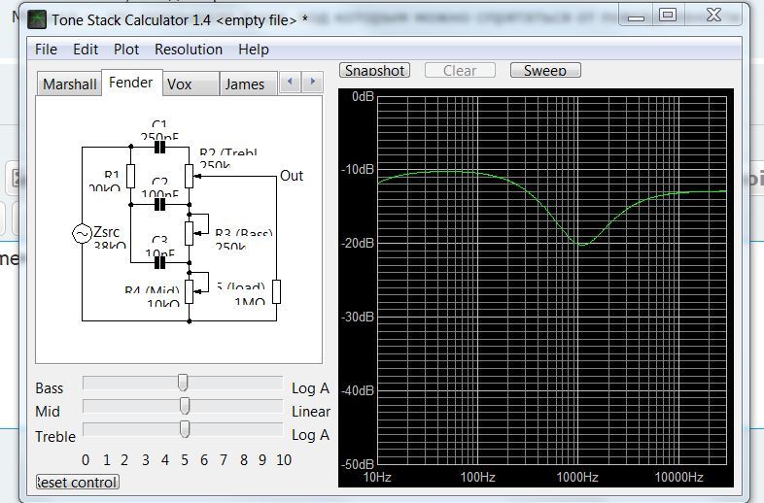This screenshot has height=503, width=764.
Task: Click the C2 100nF capacitor component
Action: [159, 204]
